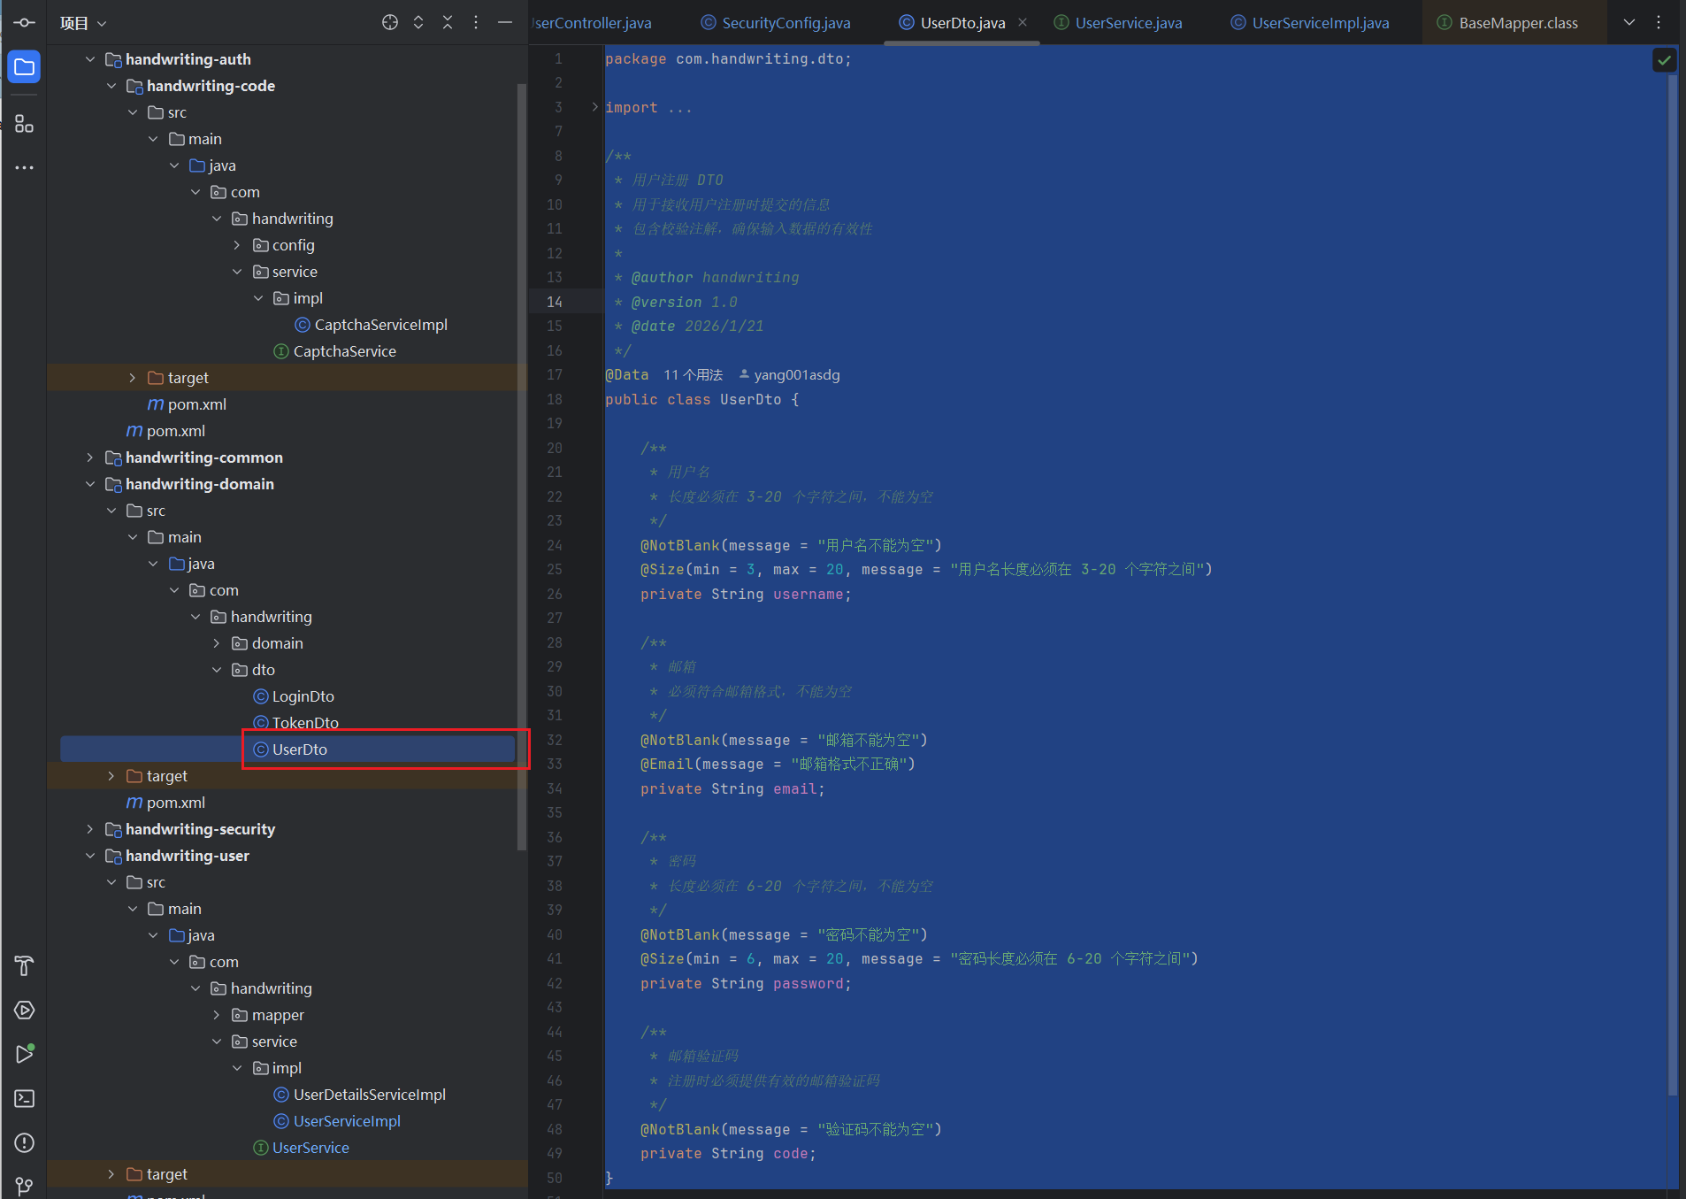Expand the folded import statements

595,107
